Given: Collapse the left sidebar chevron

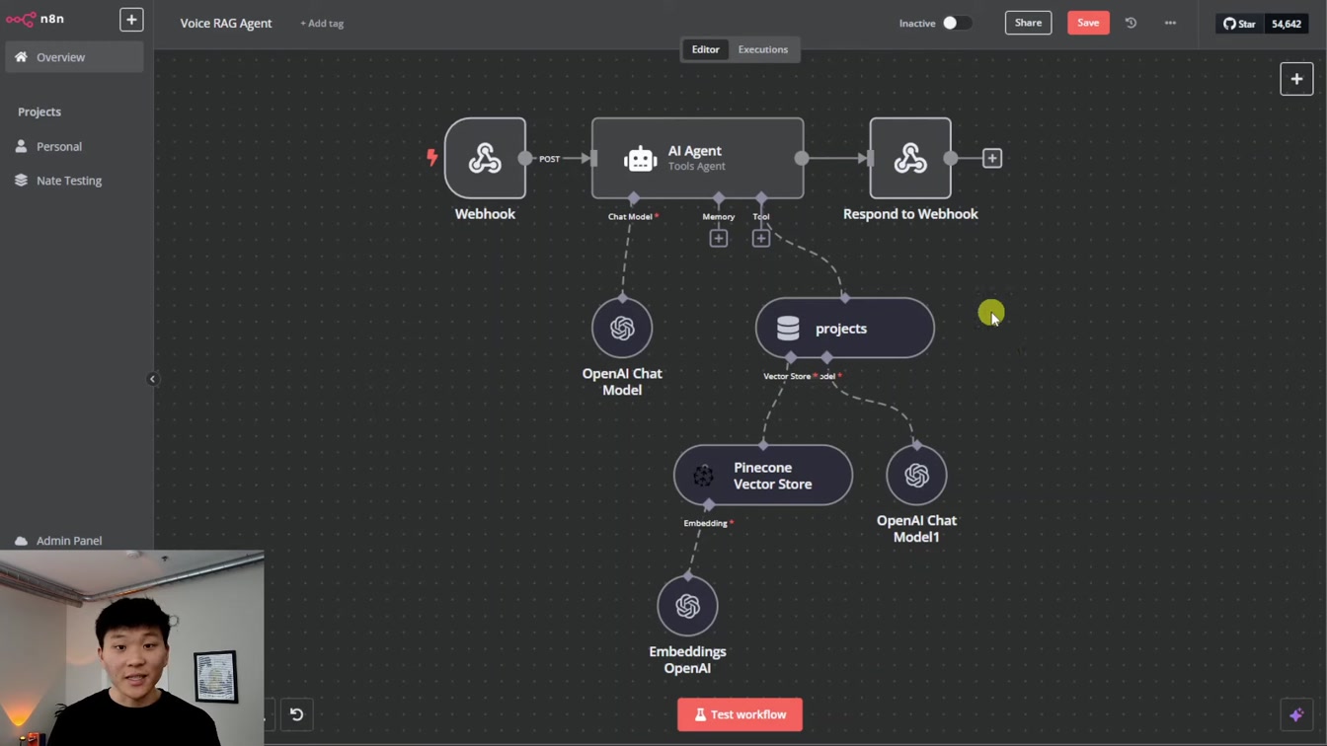Looking at the screenshot, I should tap(152, 379).
